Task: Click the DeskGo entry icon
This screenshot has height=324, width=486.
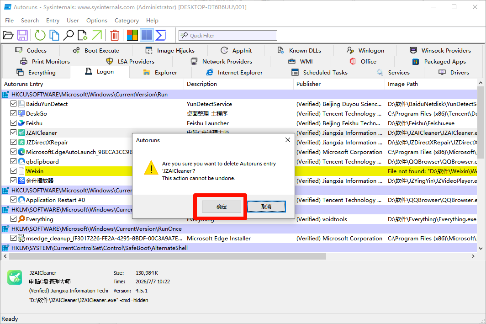Action: (x=21, y=113)
